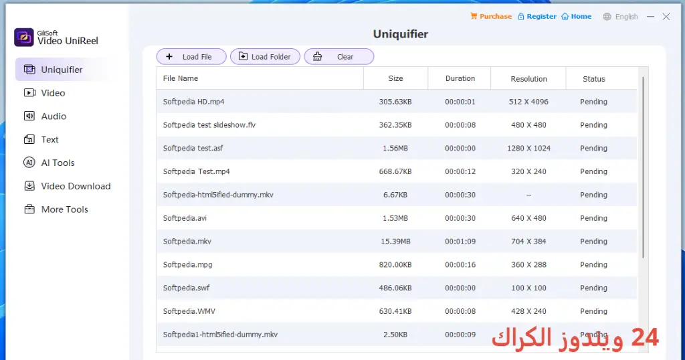Click the file list vertical scrollbar
Viewport: 685px width, 360px height.
pos(643,167)
